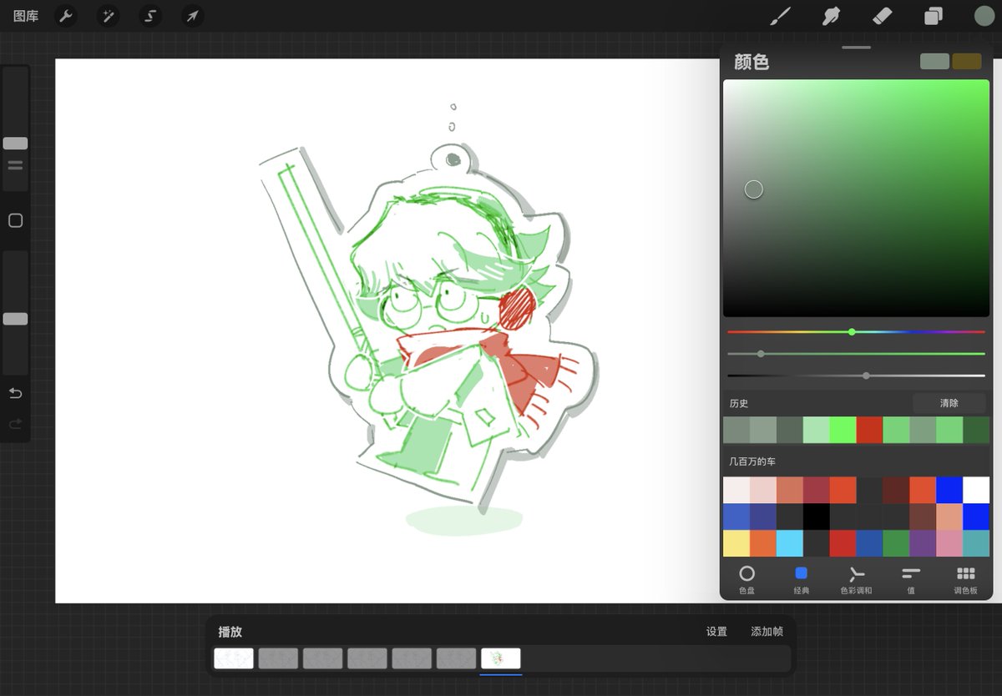
Task: Switch to the 色彩调和 harmony tab
Action: [x=856, y=580]
